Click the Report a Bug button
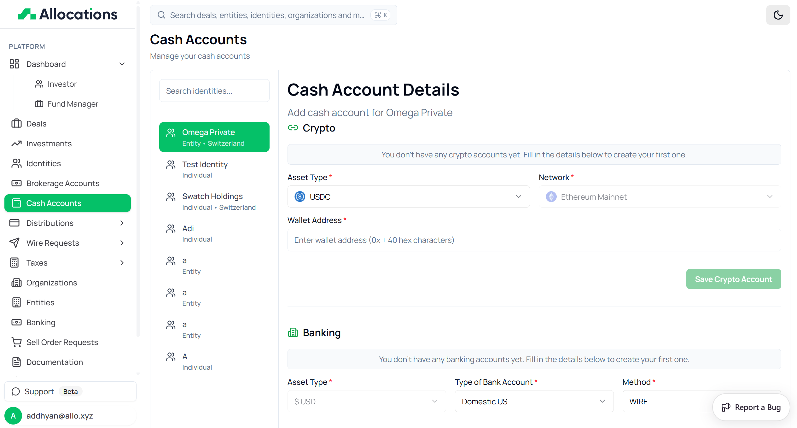 click(x=751, y=407)
